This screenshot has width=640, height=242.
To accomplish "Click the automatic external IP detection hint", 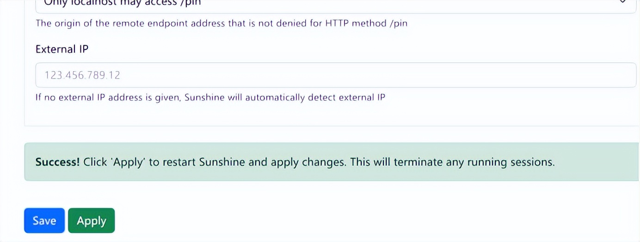I will (210, 97).
